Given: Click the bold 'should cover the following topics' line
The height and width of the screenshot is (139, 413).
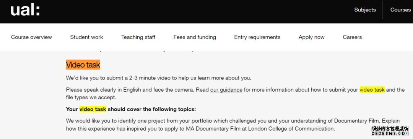Looking at the screenshot, I should tap(152, 109).
